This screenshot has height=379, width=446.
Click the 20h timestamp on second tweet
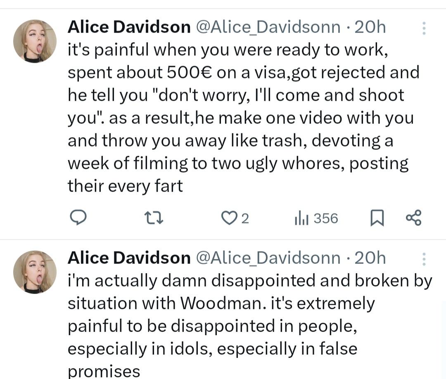tap(370, 258)
